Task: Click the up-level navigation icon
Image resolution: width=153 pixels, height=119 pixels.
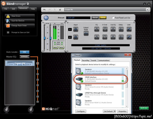Action: pyautogui.click(x=55, y=10)
